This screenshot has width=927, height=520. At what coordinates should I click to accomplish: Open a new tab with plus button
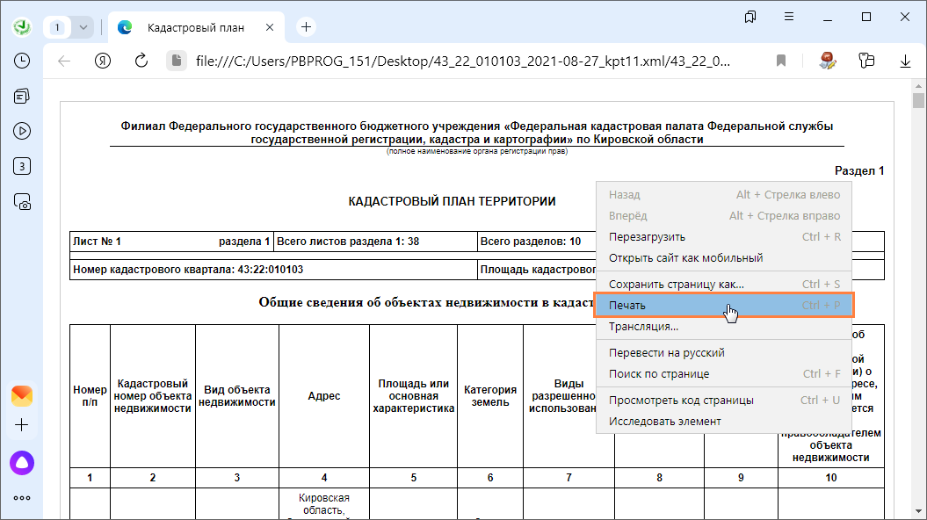tap(307, 27)
